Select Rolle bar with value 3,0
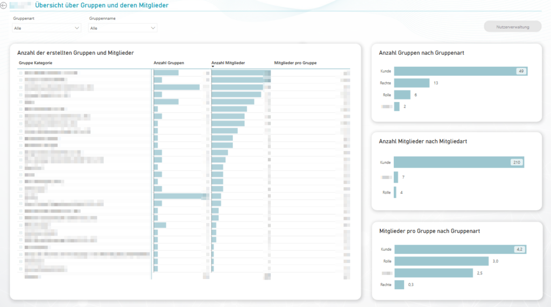 [x=441, y=261]
